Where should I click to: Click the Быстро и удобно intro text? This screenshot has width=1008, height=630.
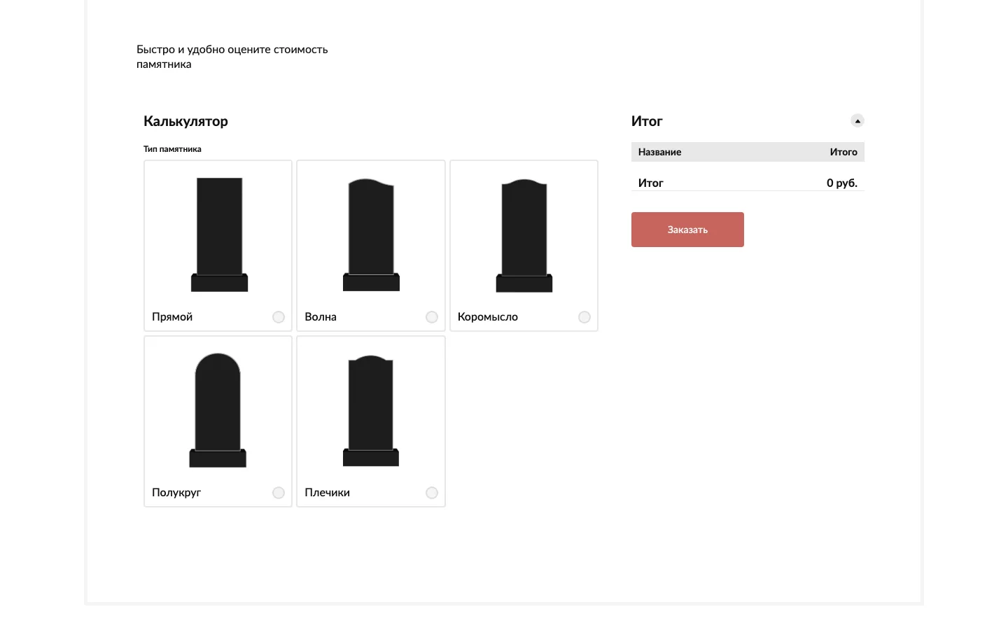[x=232, y=57]
